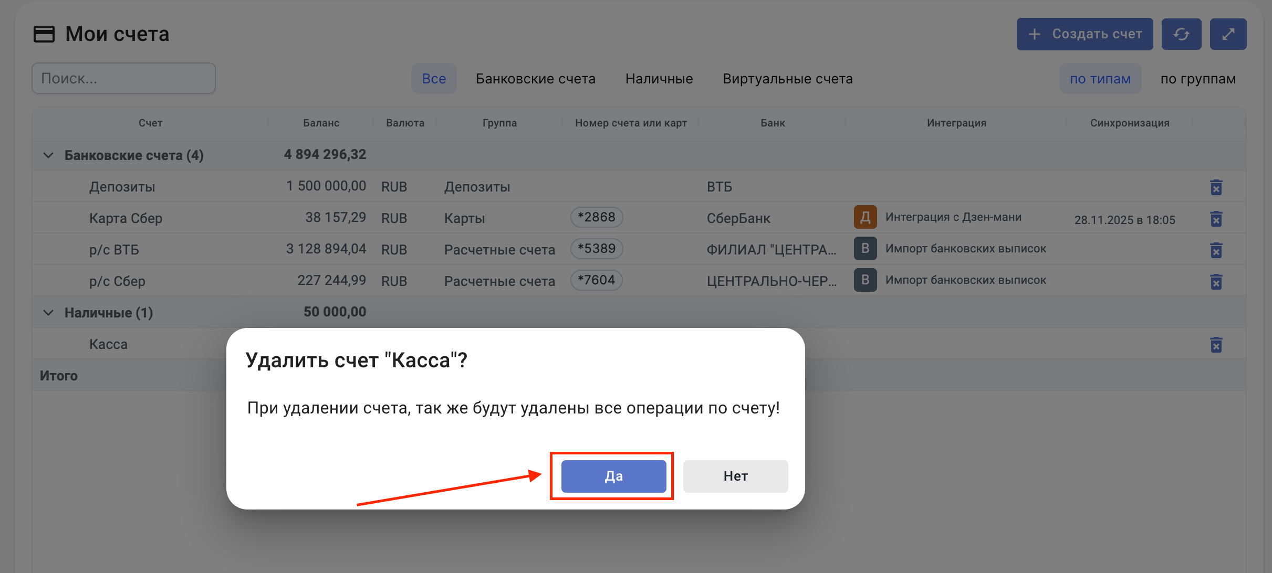The image size is (1272, 573).
Task: Show the Виртуальные счета tab
Action: [787, 79]
